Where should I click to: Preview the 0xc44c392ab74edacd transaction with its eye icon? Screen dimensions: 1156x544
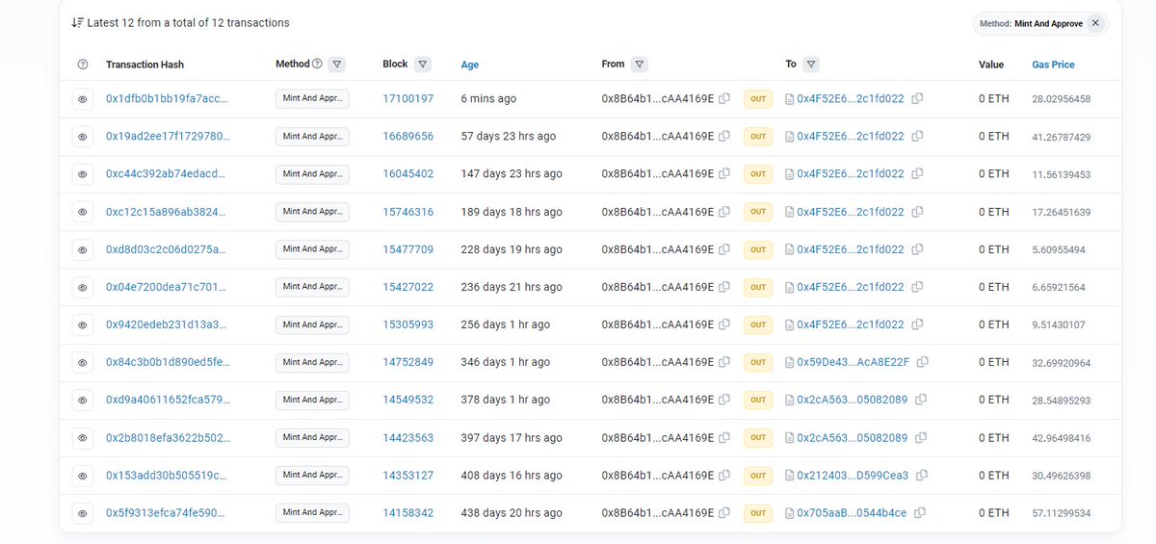(x=83, y=174)
